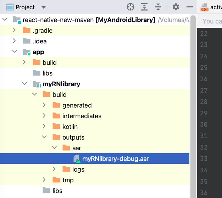Expand the .gradle folder

coord(15,31)
